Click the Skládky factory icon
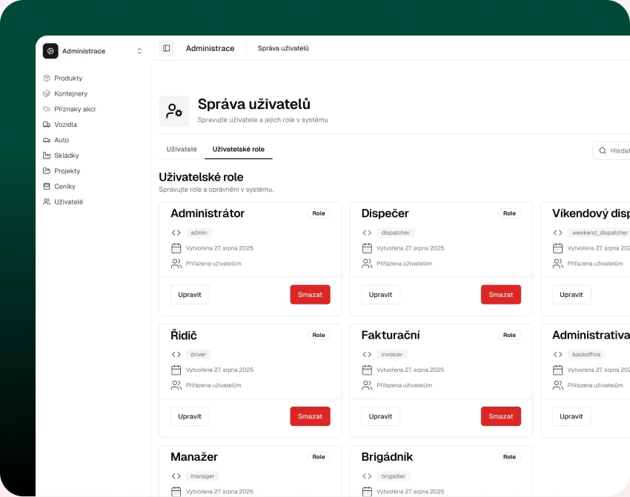The width and height of the screenshot is (630, 497). [x=47, y=156]
